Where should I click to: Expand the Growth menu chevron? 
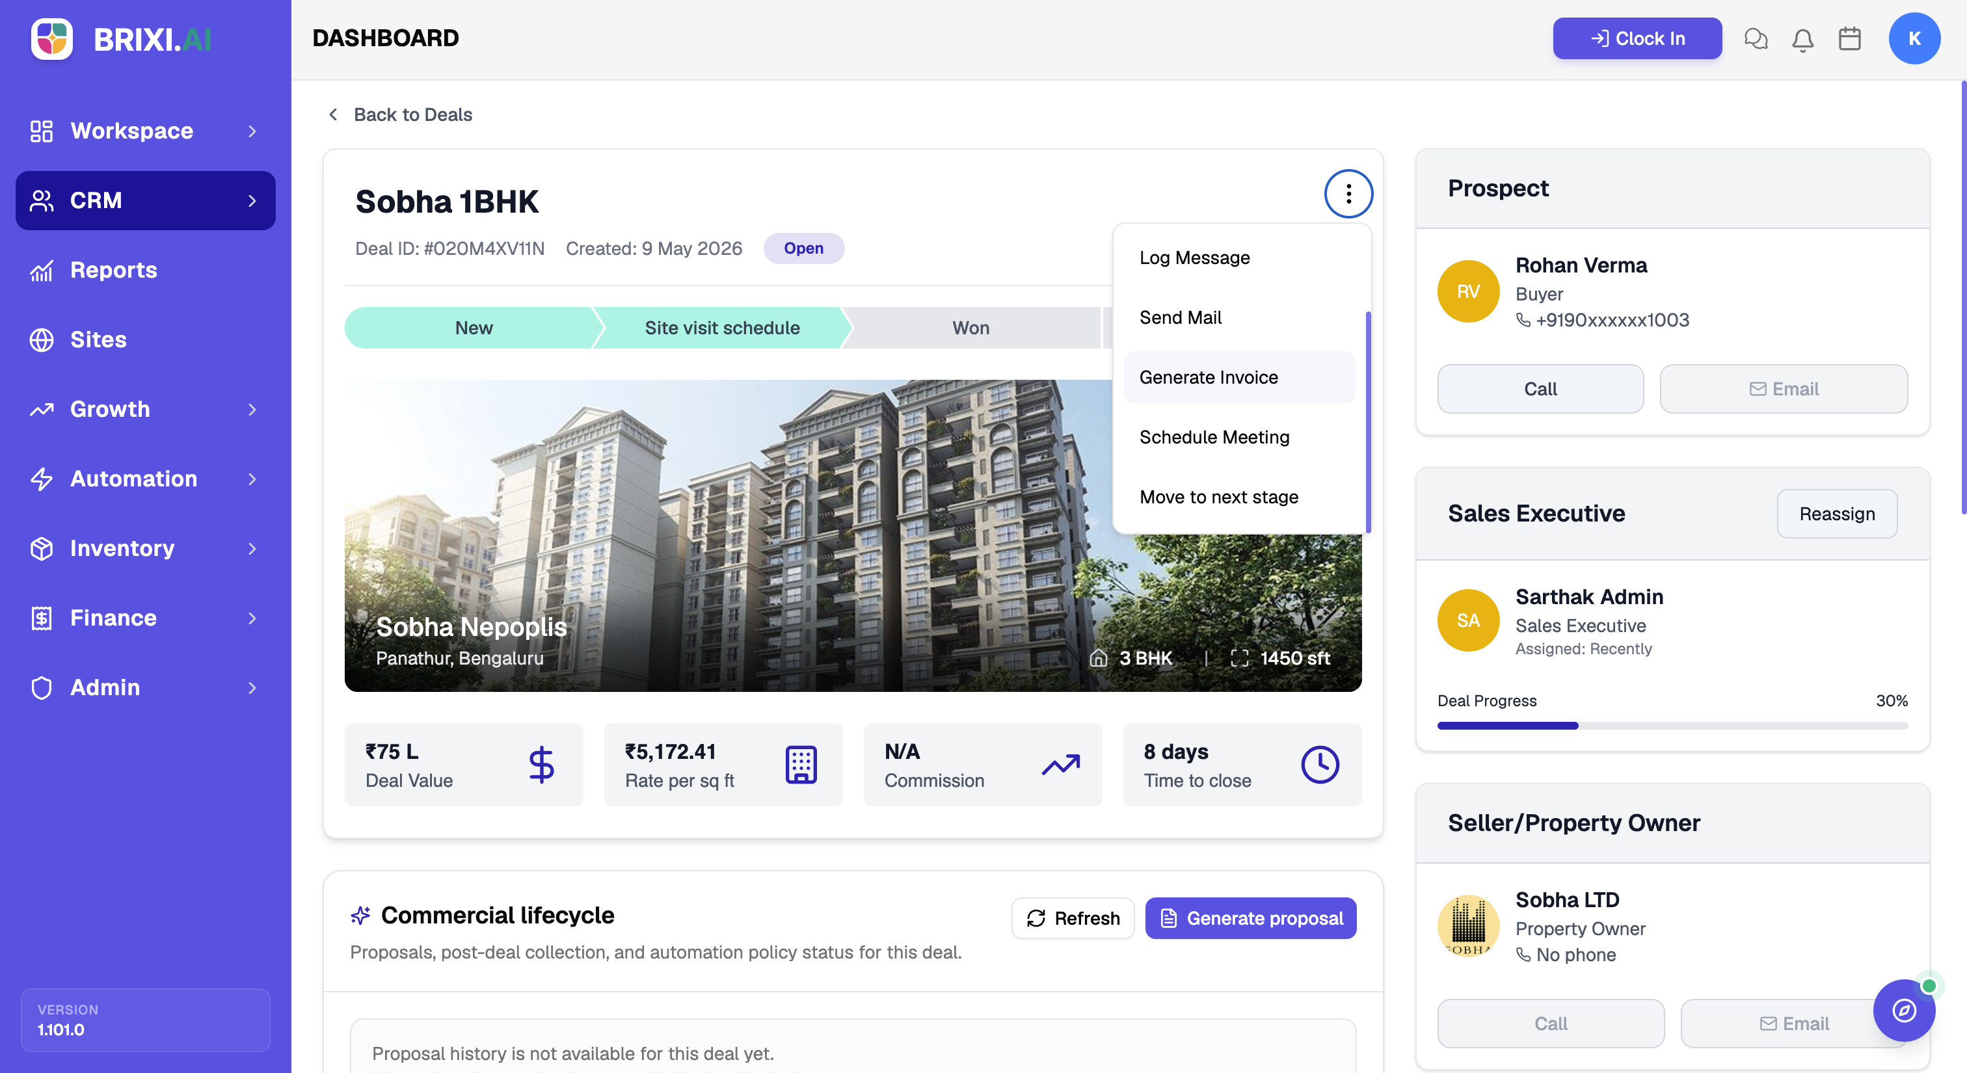(252, 410)
